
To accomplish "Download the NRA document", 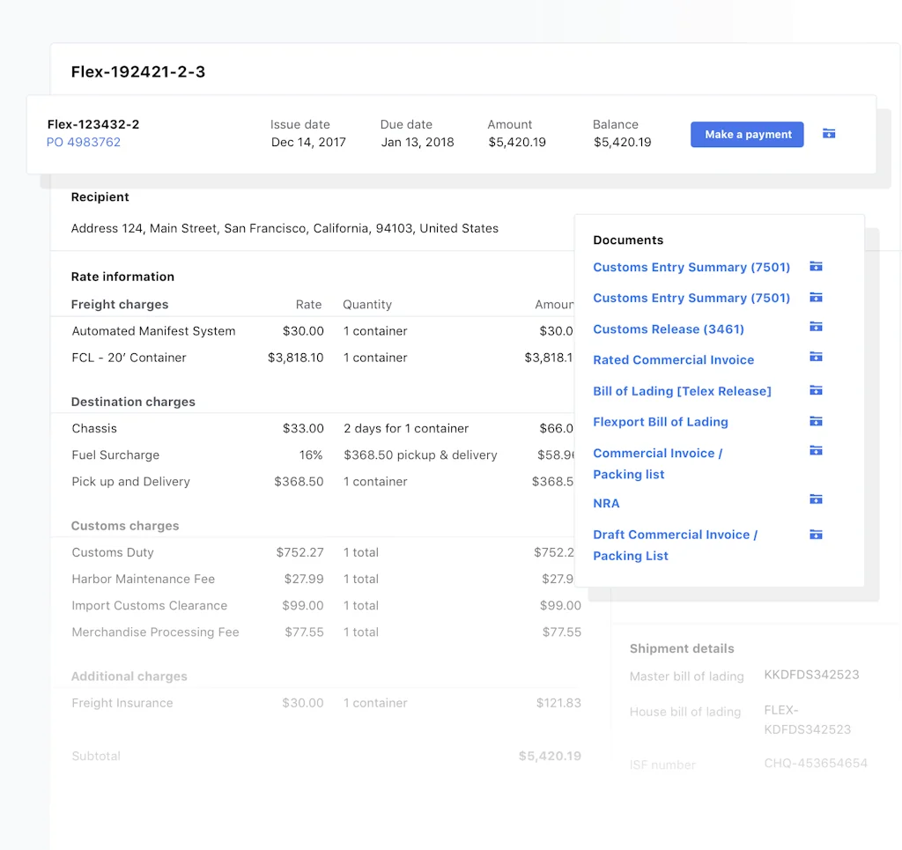I will (816, 499).
